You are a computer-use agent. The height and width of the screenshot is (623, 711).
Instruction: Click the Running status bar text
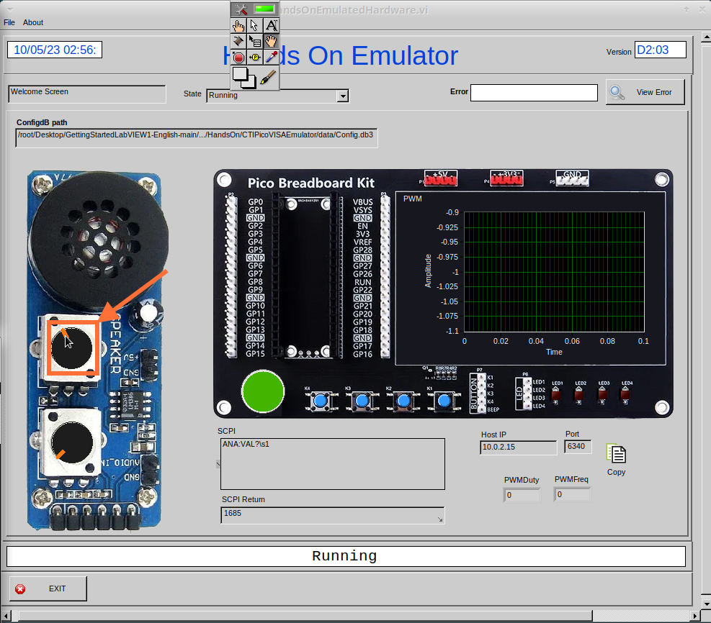(x=344, y=556)
